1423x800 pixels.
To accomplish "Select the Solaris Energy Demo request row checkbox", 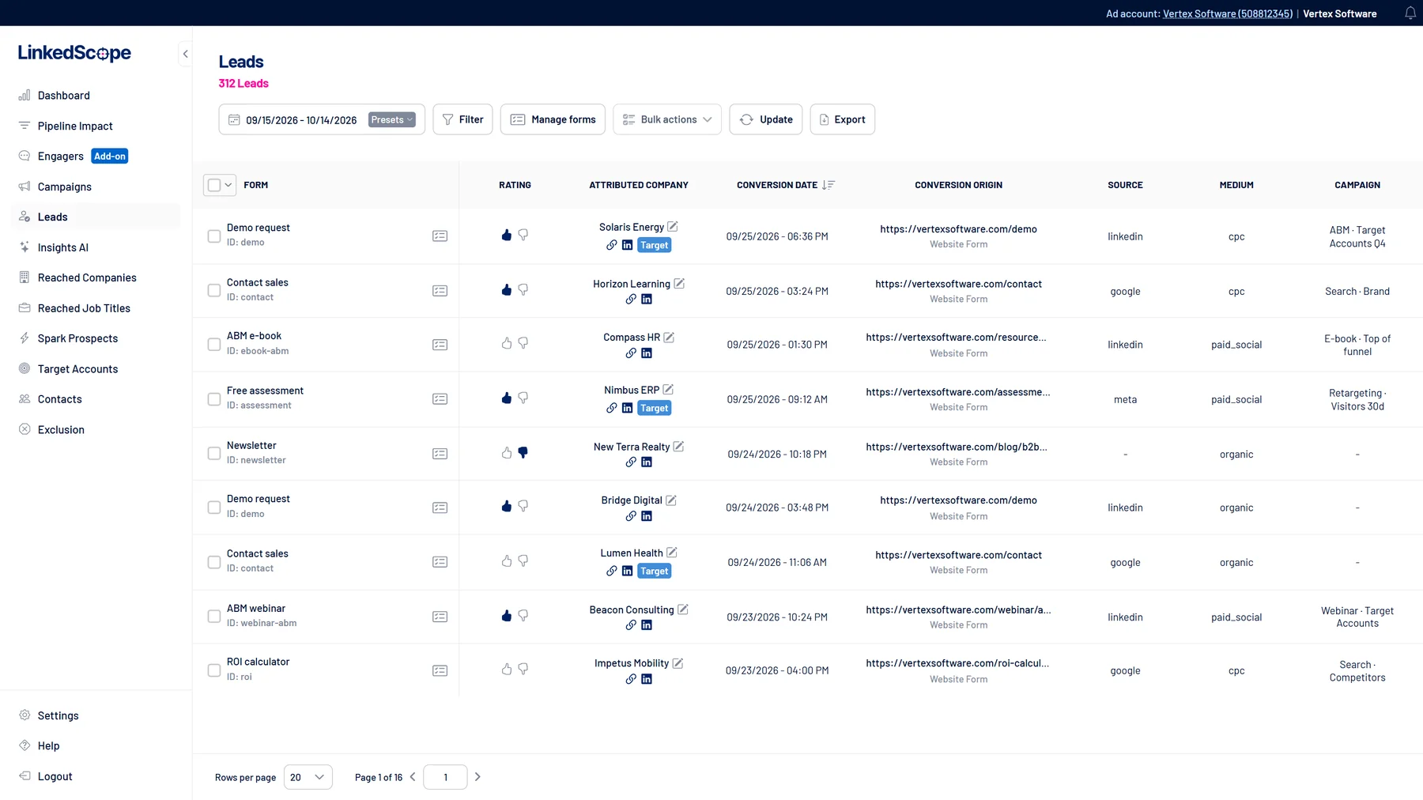I will [x=214, y=236].
